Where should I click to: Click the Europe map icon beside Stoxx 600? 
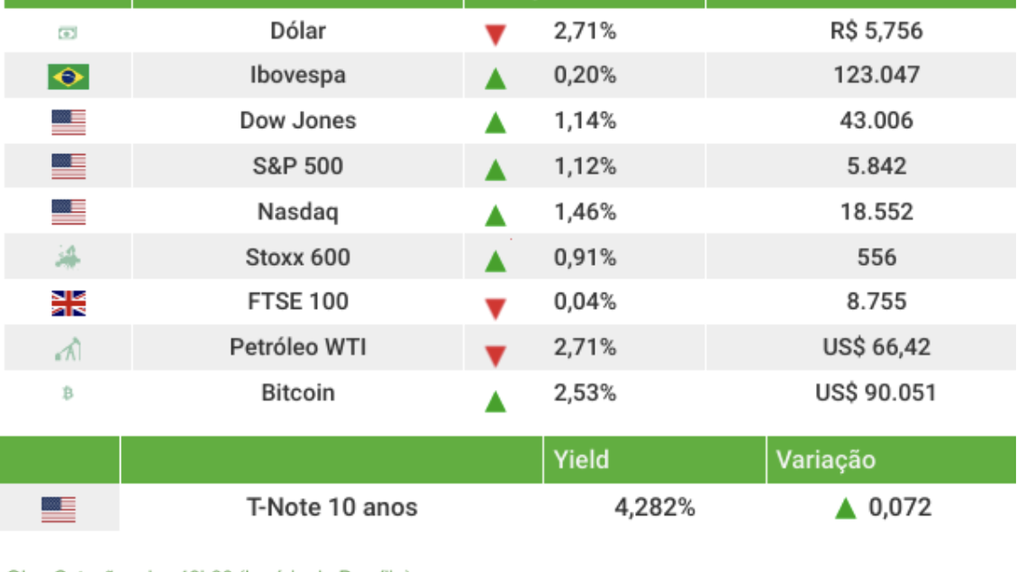pos(68,257)
